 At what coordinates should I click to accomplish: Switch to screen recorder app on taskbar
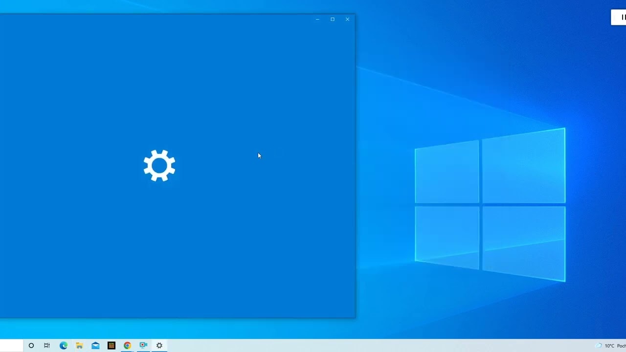pyautogui.click(x=143, y=345)
